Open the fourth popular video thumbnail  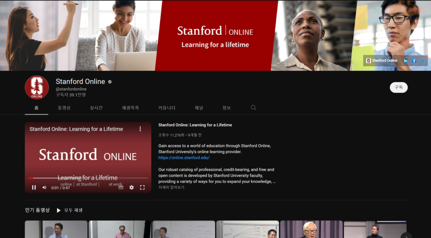coord(247,229)
